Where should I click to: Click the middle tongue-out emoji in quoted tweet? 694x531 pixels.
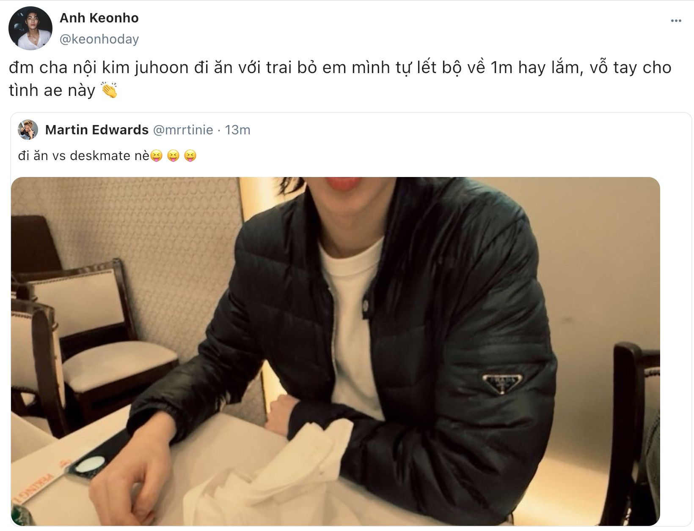pyautogui.click(x=173, y=156)
